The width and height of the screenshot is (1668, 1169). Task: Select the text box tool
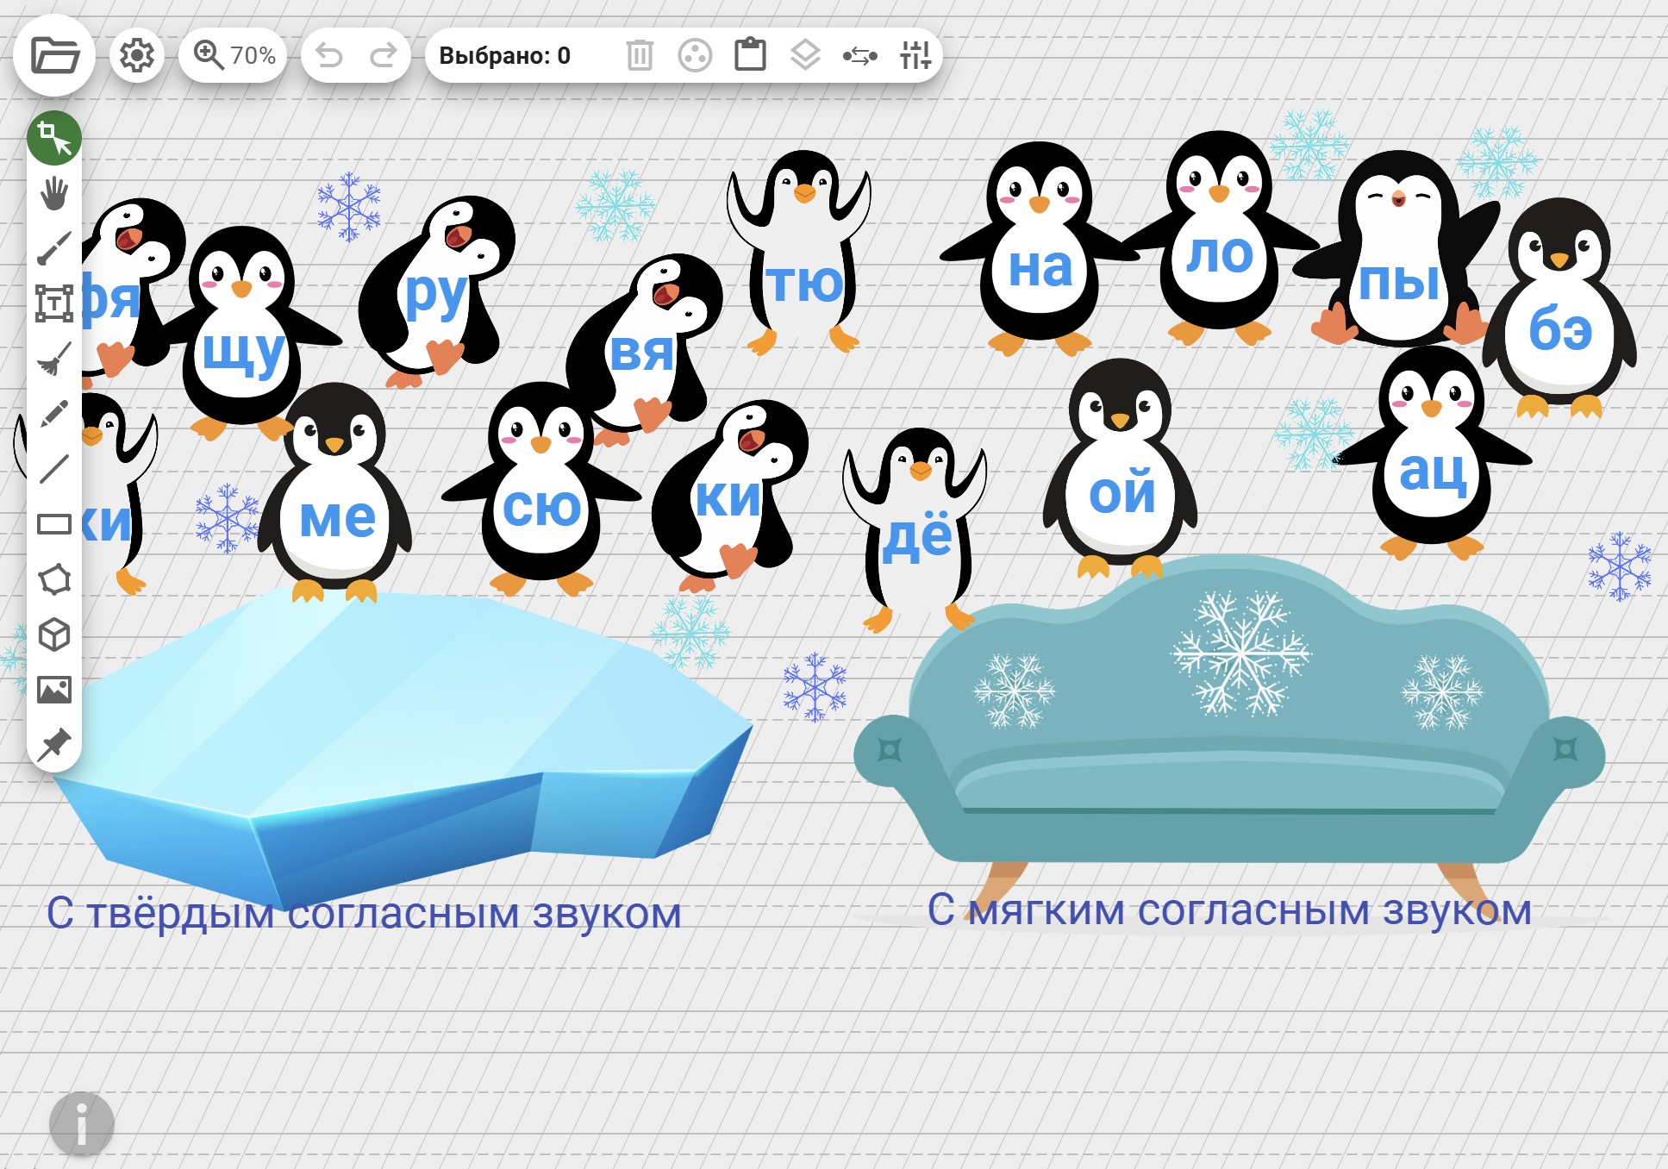point(54,303)
